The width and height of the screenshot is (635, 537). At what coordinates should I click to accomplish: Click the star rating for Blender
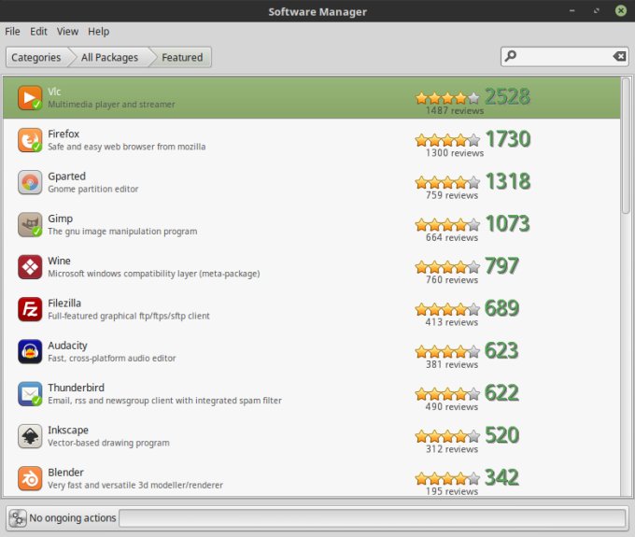tap(447, 478)
